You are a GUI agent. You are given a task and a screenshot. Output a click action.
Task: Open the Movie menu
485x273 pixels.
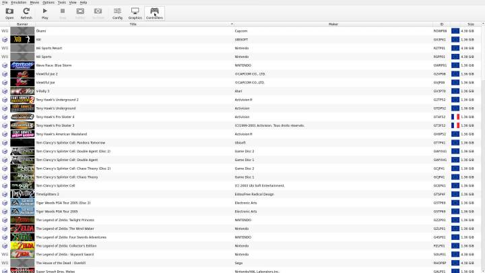[34, 3]
